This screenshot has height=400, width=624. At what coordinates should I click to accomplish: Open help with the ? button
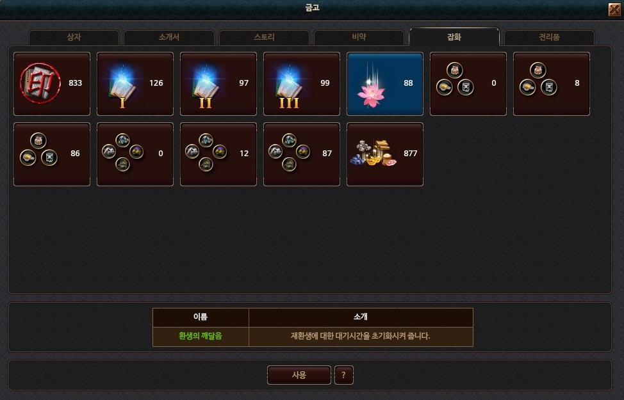(x=344, y=375)
